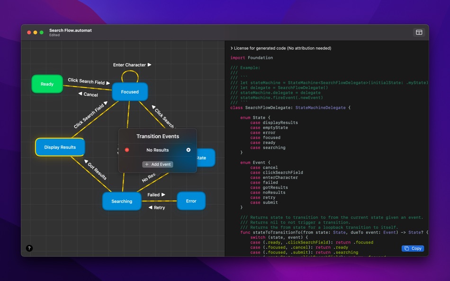Click the 'case displayResults' code line
450x281 pixels.
274,123
